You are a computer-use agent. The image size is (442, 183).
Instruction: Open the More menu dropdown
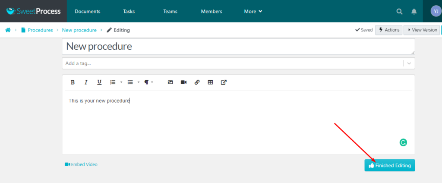253,12
